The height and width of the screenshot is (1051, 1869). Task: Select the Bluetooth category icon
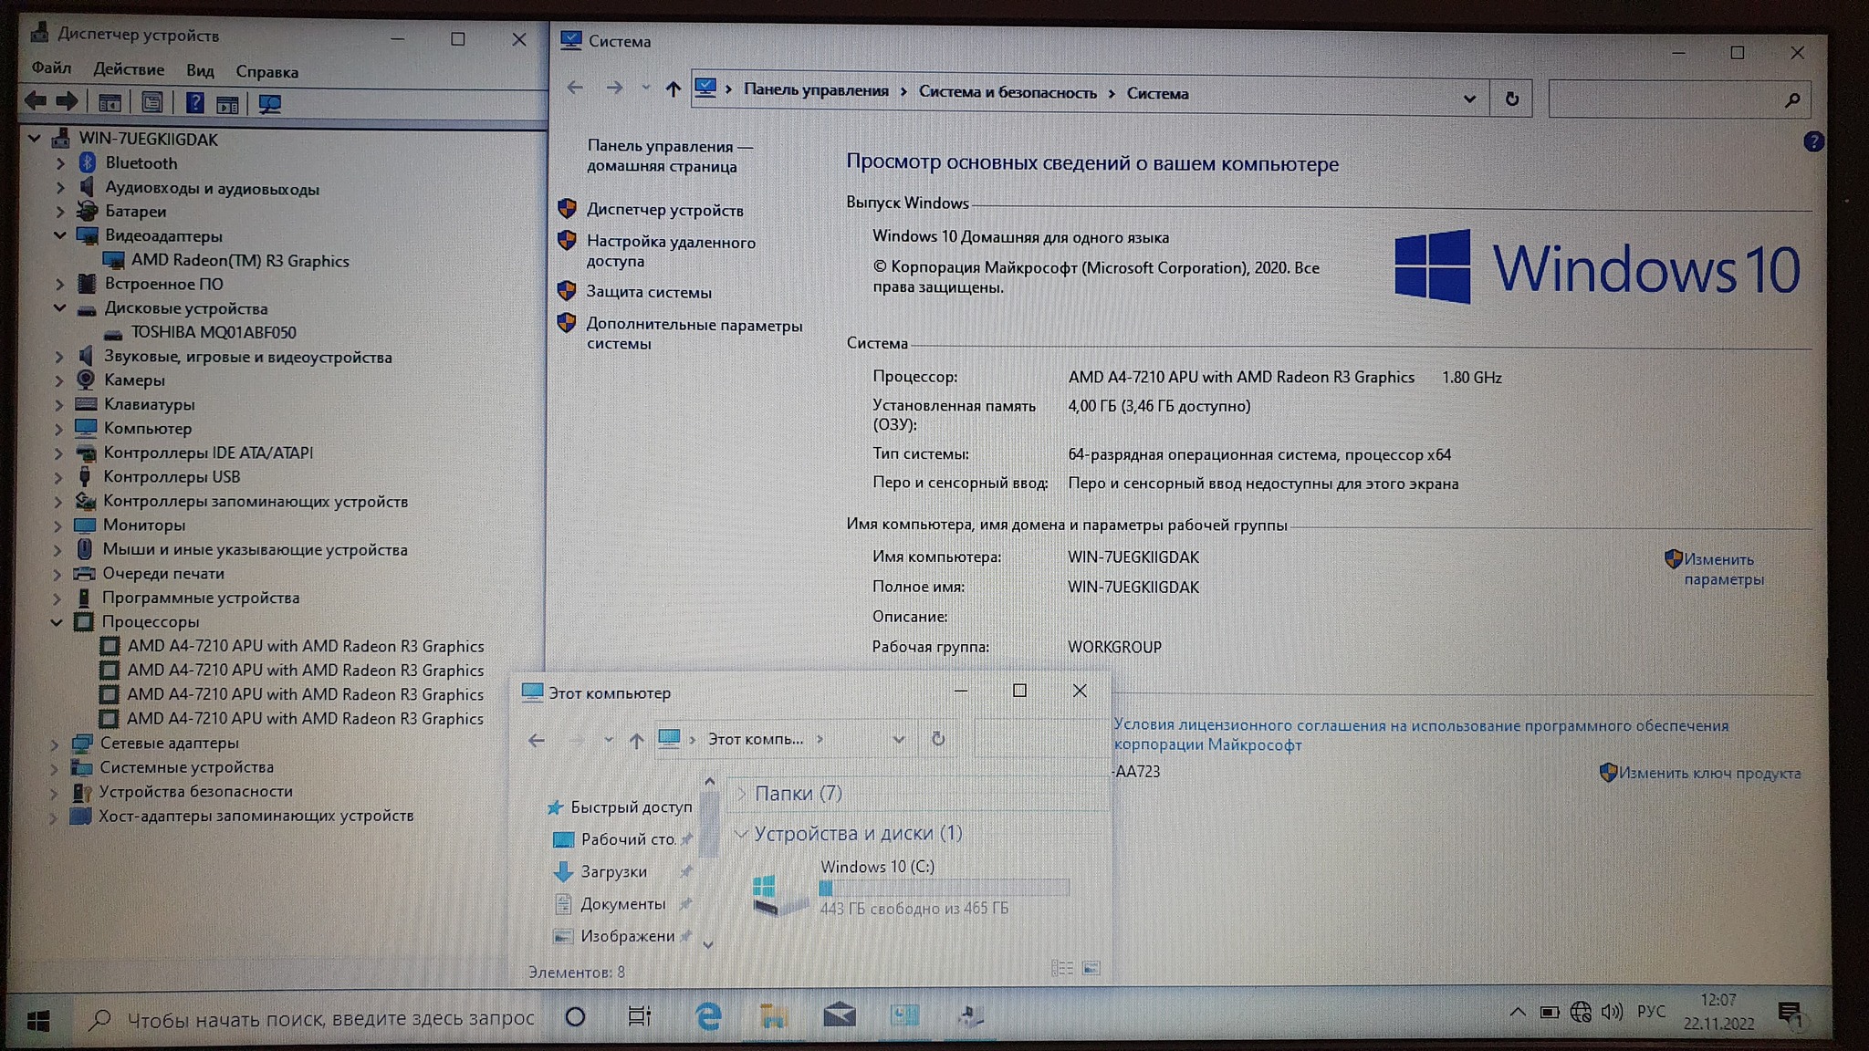88,162
